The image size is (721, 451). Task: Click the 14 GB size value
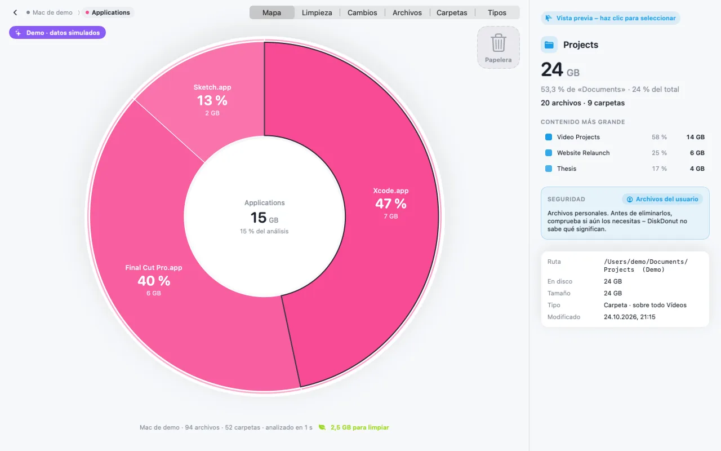695,137
